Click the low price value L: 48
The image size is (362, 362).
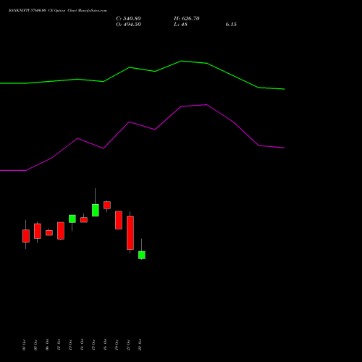tap(180, 25)
